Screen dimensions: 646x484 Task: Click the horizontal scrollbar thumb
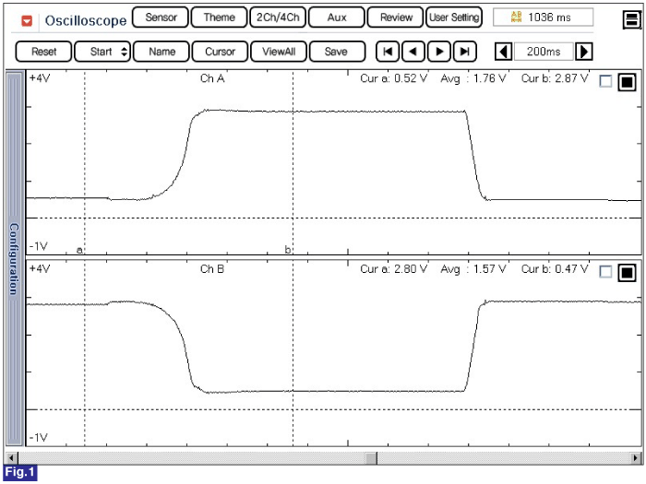(x=371, y=457)
